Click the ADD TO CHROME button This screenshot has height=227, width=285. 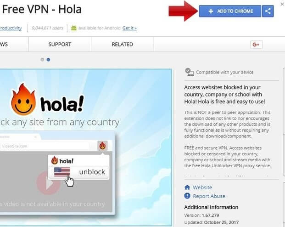click(230, 11)
